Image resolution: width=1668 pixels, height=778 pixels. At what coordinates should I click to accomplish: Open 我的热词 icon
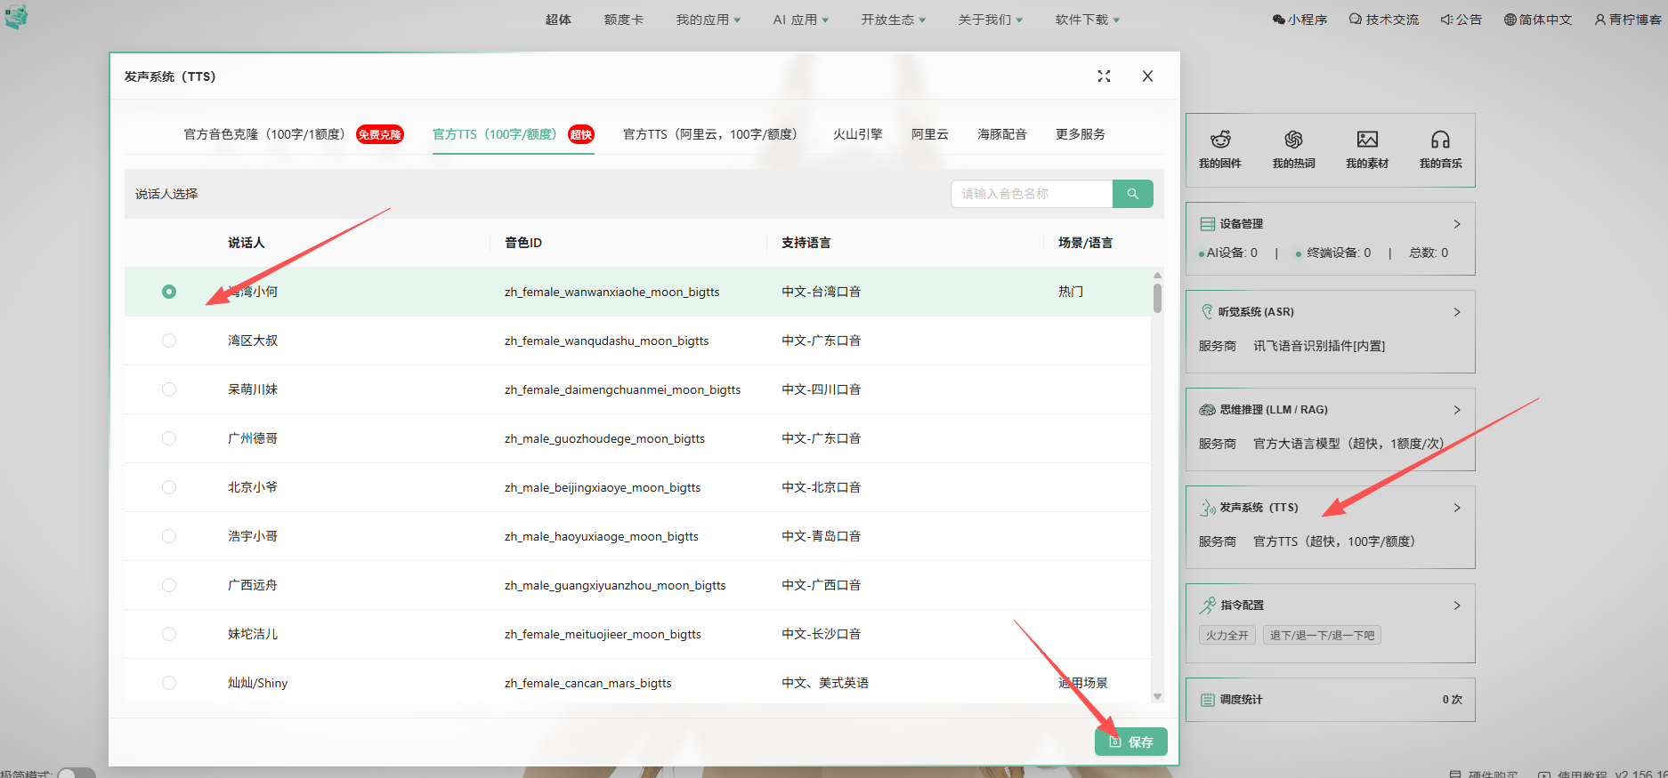[x=1293, y=140]
